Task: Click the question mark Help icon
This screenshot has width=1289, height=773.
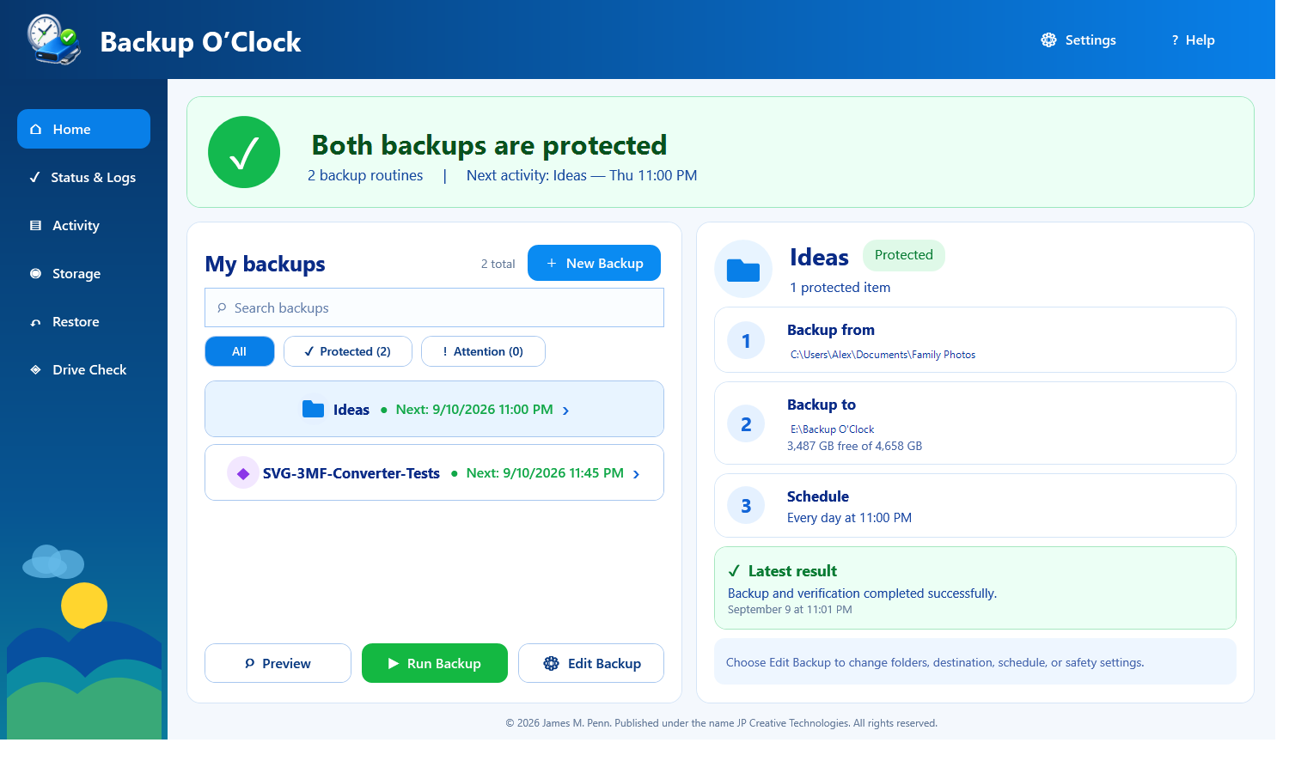Action: pyautogui.click(x=1175, y=40)
